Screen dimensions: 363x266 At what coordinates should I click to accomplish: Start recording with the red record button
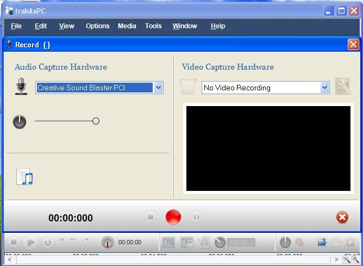point(173,217)
